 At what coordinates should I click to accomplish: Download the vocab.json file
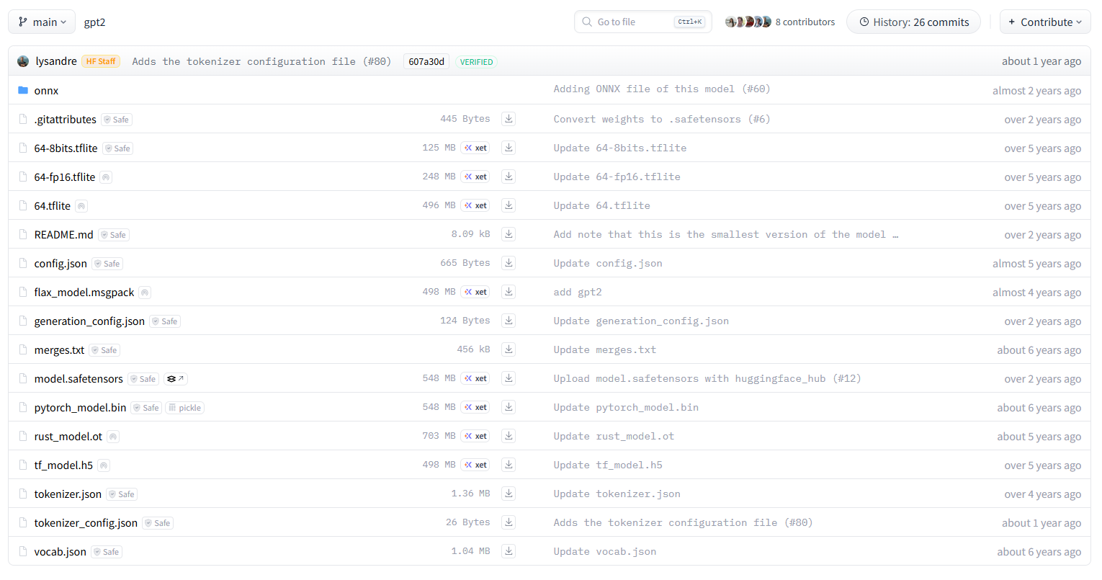point(509,551)
